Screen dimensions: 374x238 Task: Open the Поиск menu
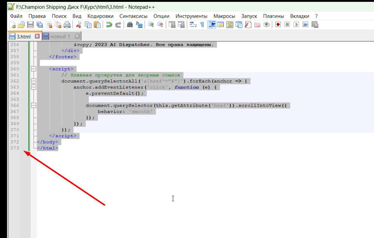click(59, 16)
